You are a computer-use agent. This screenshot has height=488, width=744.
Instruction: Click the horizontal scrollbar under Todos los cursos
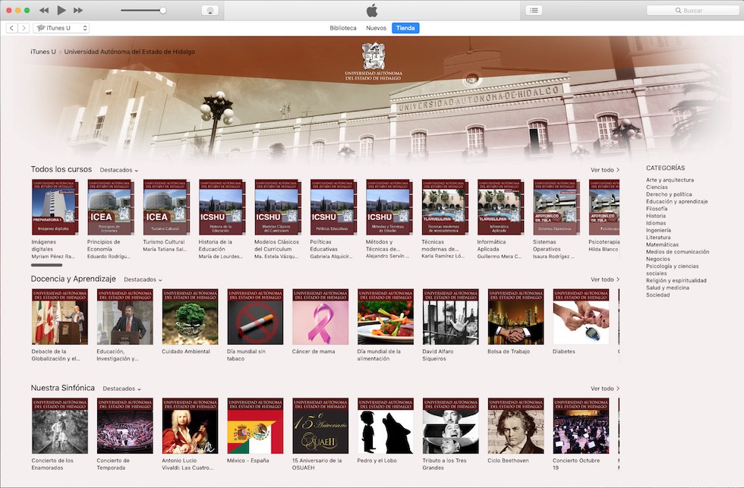tap(46, 265)
